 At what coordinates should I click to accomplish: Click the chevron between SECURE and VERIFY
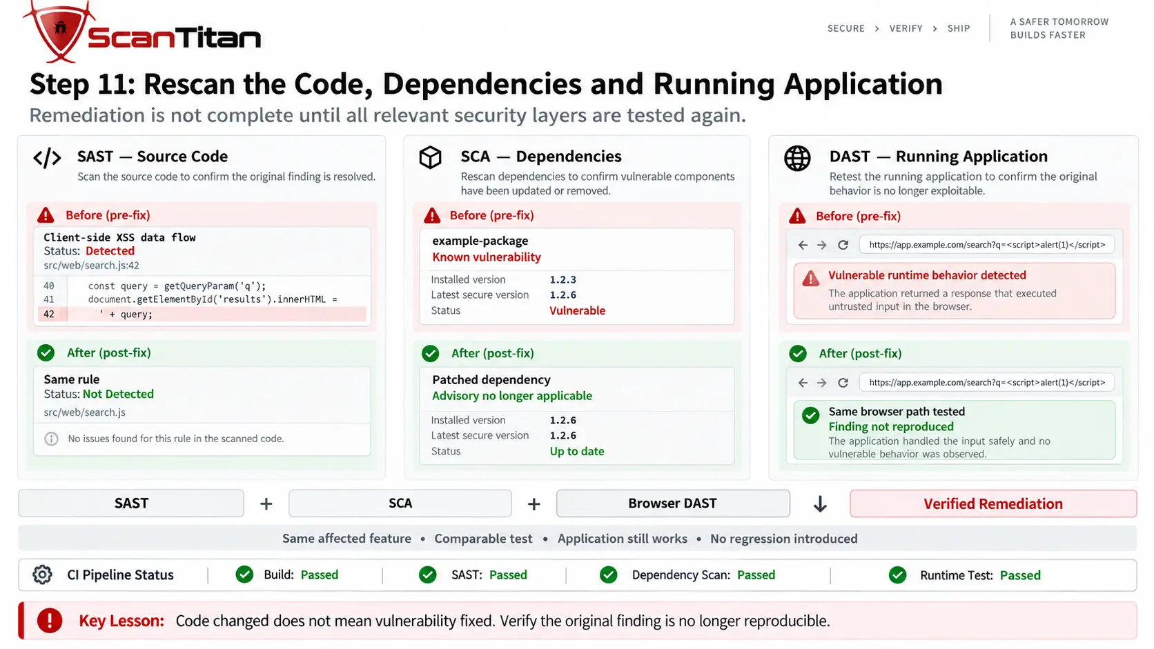(877, 28)
